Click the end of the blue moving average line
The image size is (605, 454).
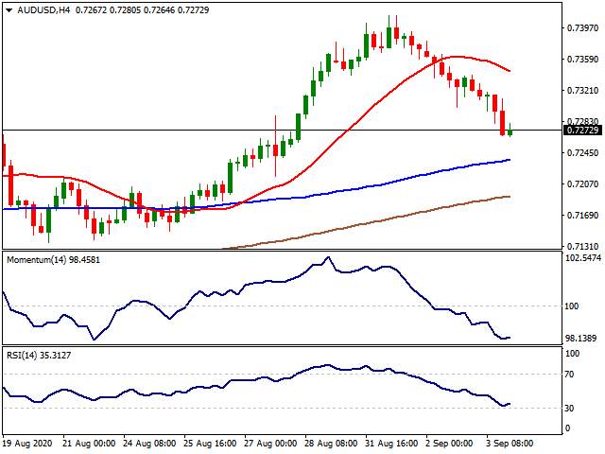click(510, 160)
